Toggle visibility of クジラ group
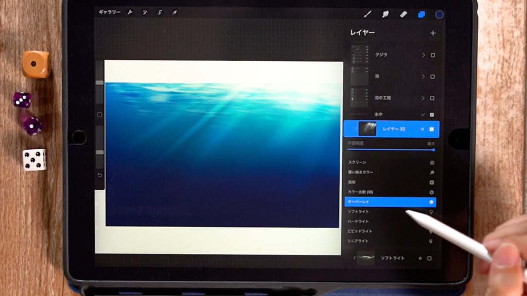 (433, 55)
